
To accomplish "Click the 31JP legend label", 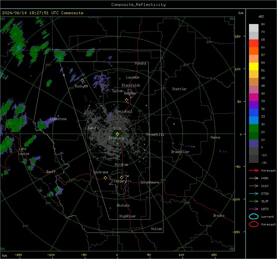I will click(265, 201).
